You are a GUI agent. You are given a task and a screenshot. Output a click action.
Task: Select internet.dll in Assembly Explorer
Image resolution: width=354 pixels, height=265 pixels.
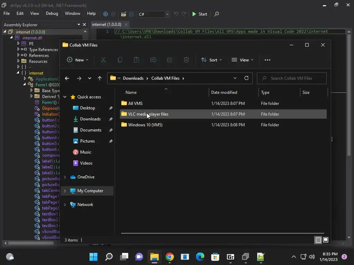[32, 38]
